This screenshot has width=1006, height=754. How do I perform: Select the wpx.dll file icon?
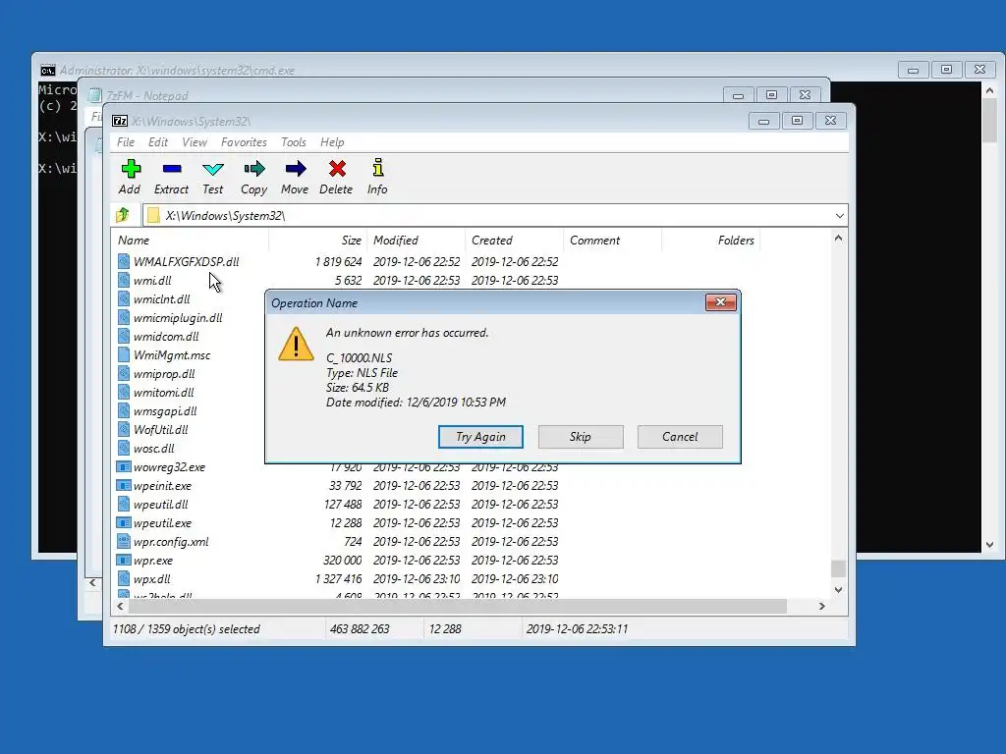point(124,578)
